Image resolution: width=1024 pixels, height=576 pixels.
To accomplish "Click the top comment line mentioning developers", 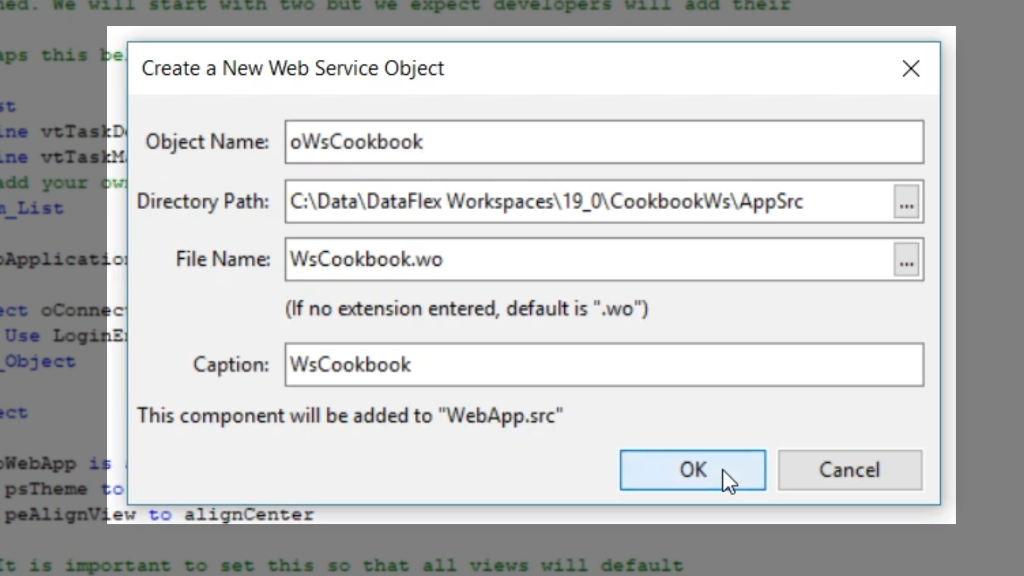I will tap(395, 6).
